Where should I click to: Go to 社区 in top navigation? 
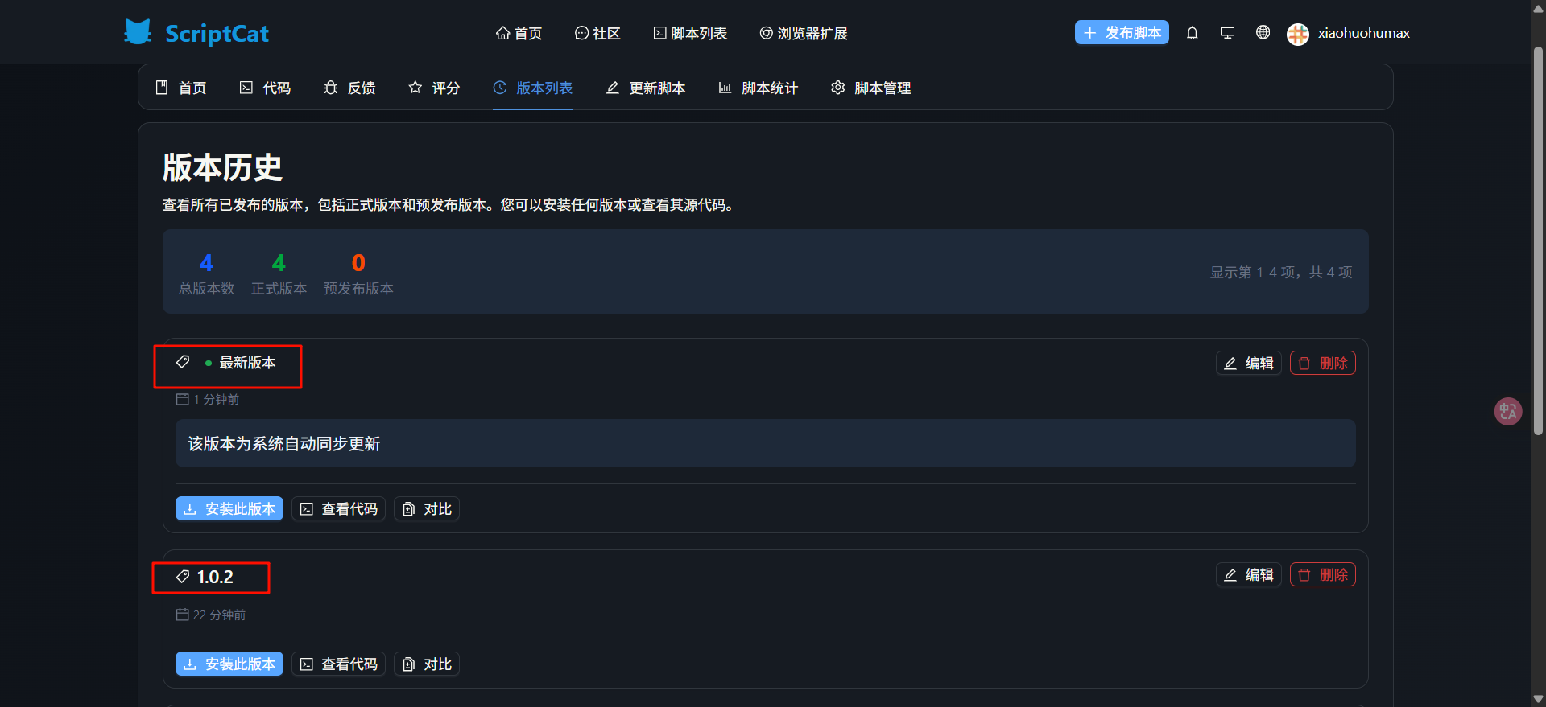597,33
